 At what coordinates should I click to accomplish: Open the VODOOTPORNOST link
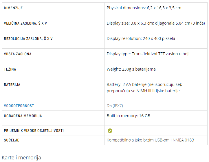tap(19, 106)
